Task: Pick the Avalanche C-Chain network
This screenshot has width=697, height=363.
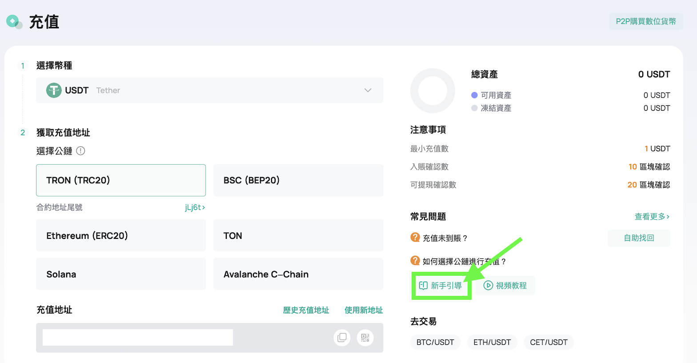Action: 298,274
